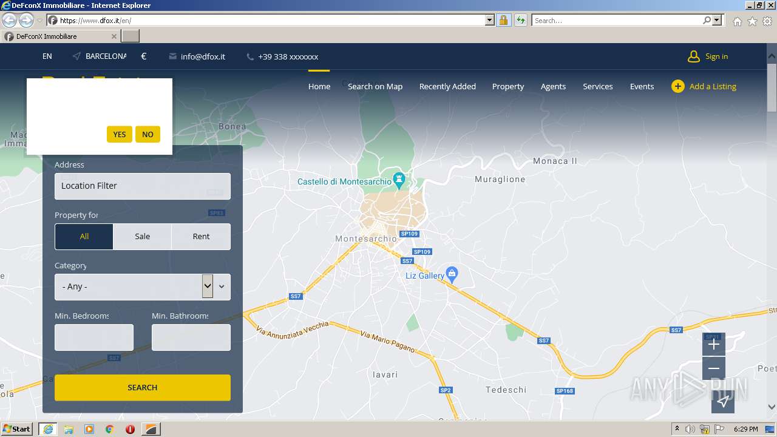Click YES in the popup dialog
Image resolution: width=777 pixels, height=437 pixels.
120,134
